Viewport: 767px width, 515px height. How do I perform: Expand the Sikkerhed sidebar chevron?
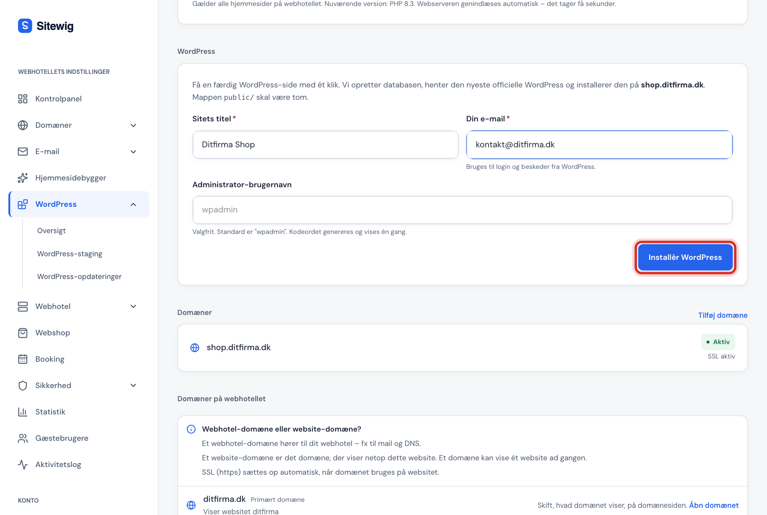pyautogui.click(x=133, y=385)
